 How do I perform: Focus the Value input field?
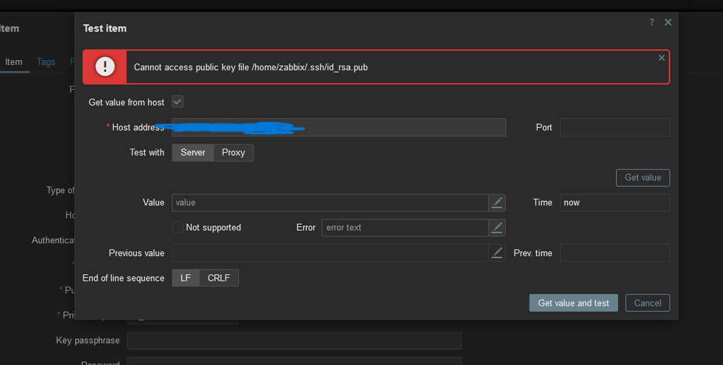330,203
